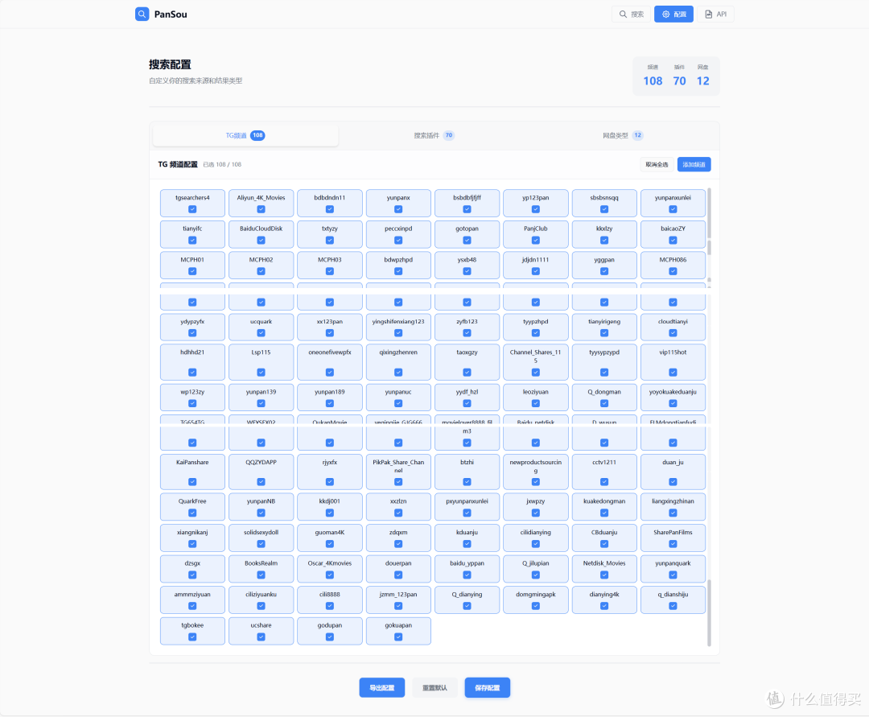Uncheck the Lsp115 channel checkbox

[x=261, y=373]
